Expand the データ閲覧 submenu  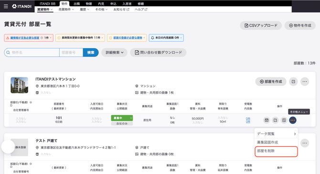coord(276,134)
